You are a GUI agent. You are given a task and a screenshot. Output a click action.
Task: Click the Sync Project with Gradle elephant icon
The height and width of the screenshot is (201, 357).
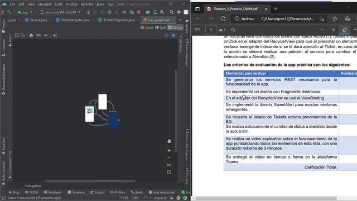pos(148,12)
